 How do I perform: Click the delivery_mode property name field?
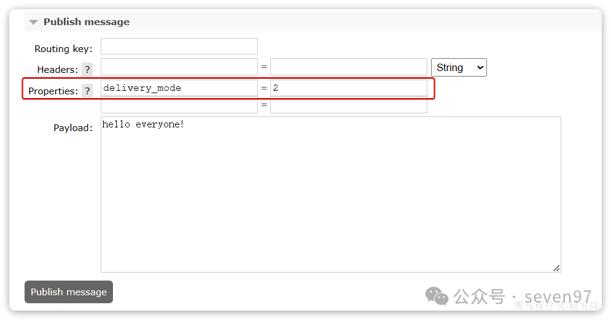pyautogui.click(x=179, y=88)
